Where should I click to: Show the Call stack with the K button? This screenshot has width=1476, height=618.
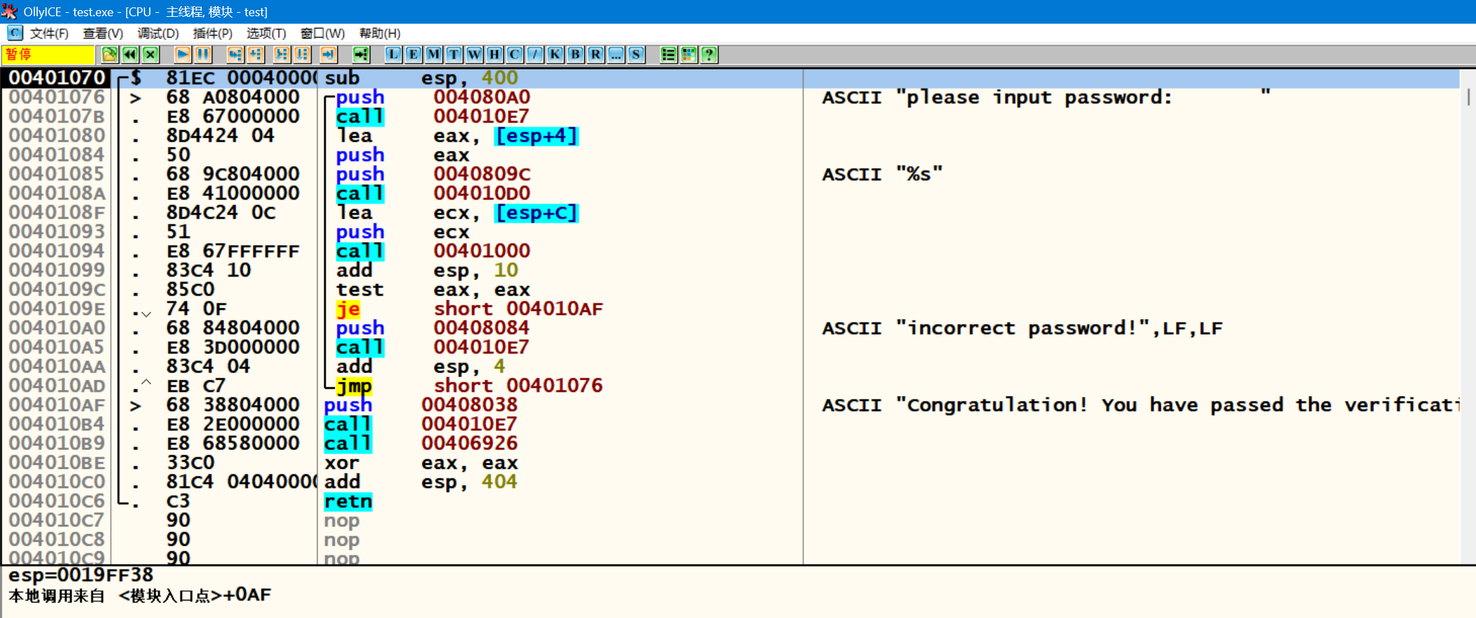[555, 55]
